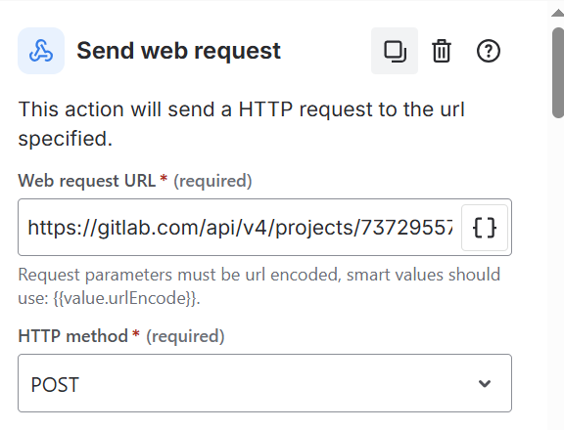Click the Web request URL label
The height and width of the screenshot is (430, 564).
click(87, 181)
